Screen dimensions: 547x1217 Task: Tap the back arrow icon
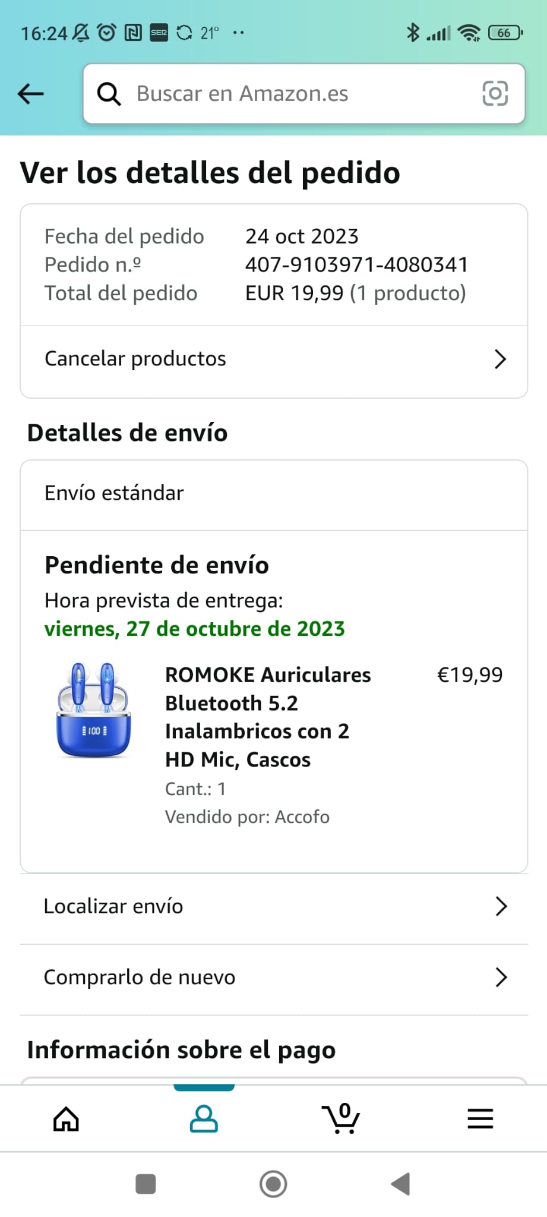31,94
